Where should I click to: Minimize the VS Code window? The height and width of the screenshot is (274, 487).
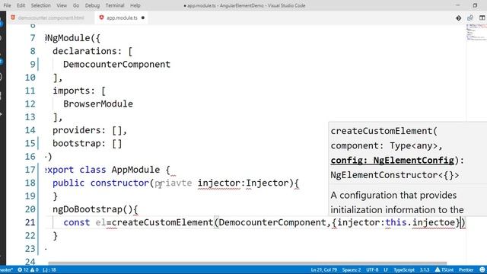[458, 5]
